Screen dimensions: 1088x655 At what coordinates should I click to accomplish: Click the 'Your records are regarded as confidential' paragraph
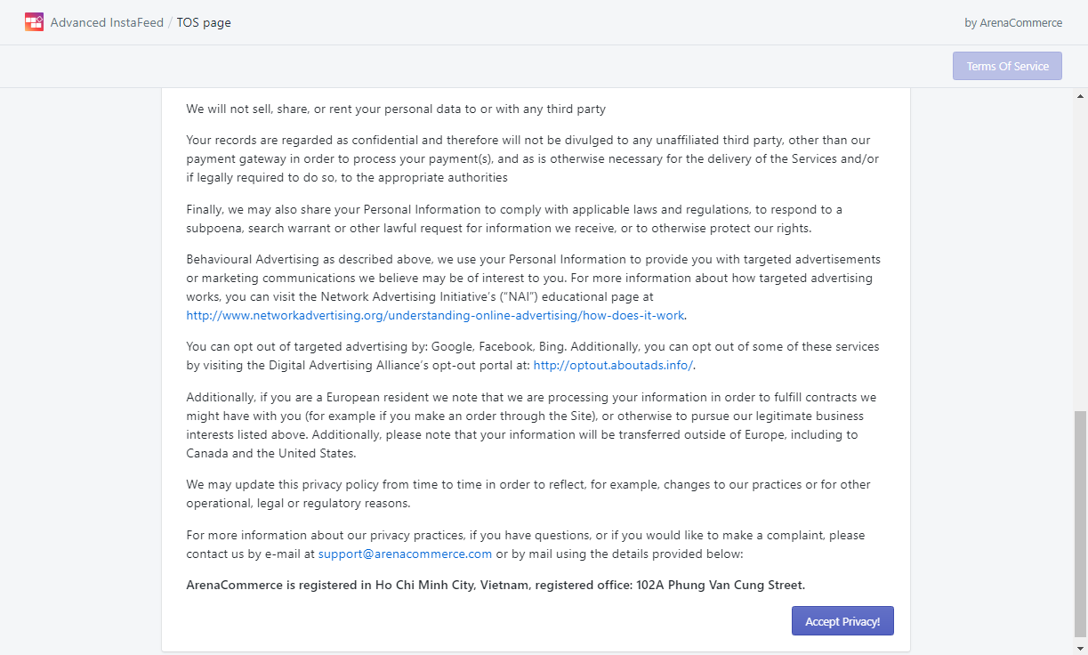pyautogui.click(x=533, y=159)
